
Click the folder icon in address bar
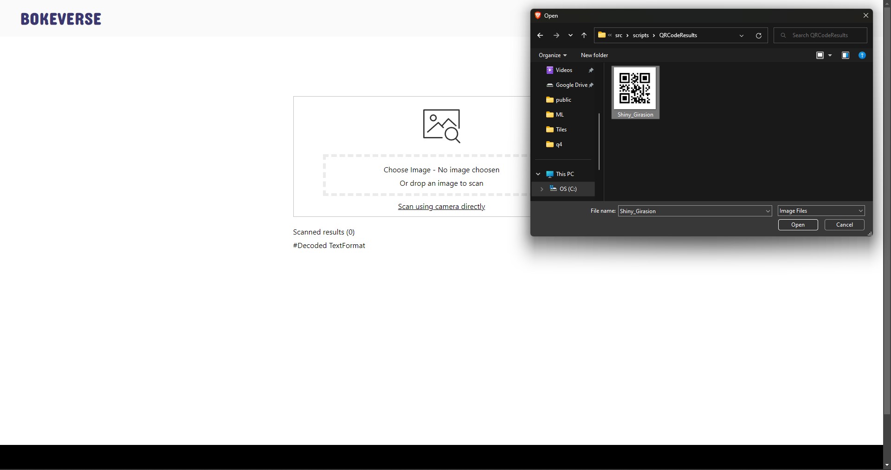[x=602, y=35]
